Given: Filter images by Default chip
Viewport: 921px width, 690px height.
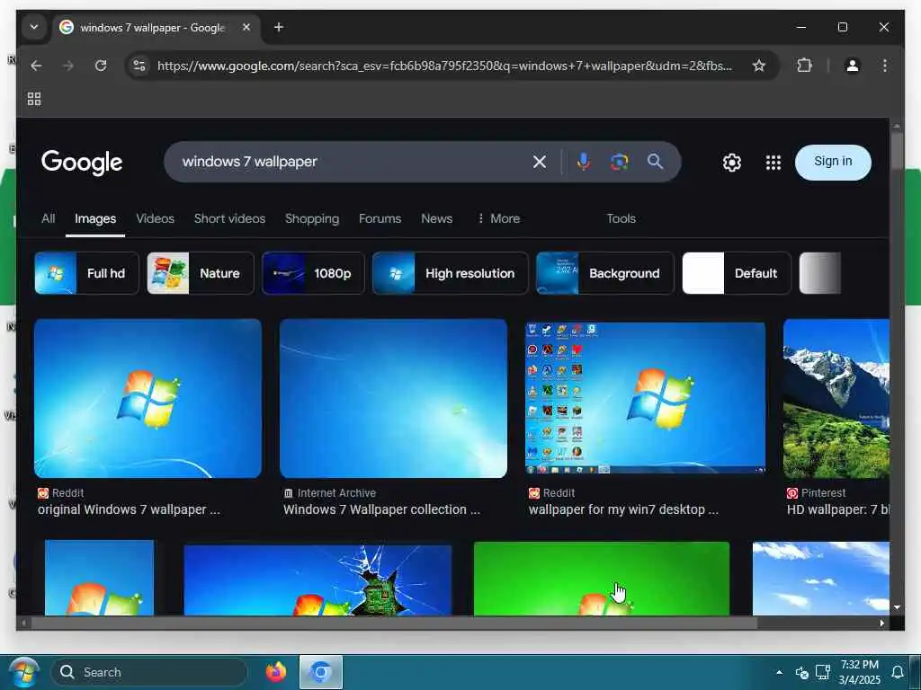Looking at the screenshot, I should (x=737, y=273).
